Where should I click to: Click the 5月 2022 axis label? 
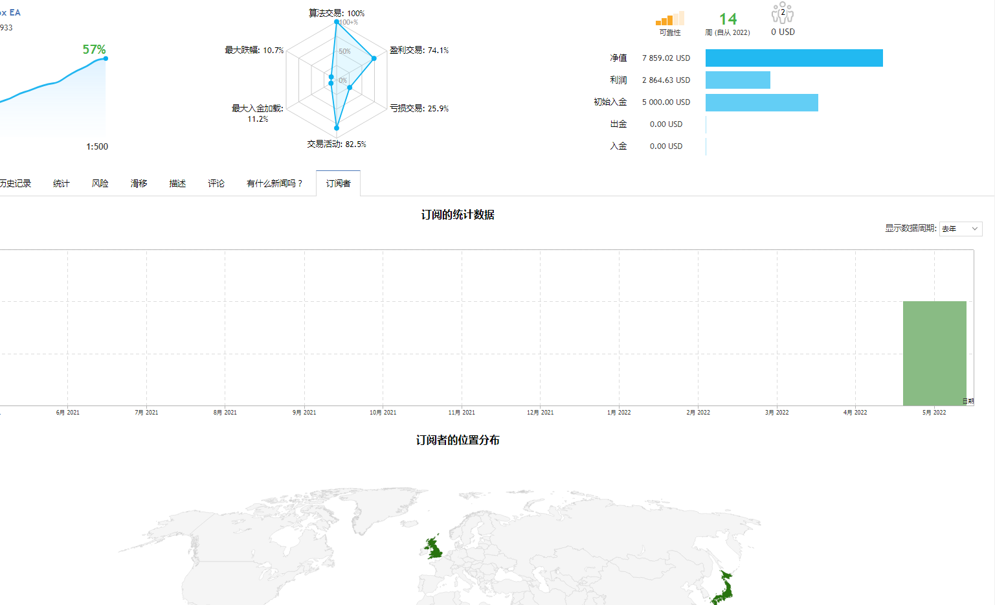click(x=934, y=413)
